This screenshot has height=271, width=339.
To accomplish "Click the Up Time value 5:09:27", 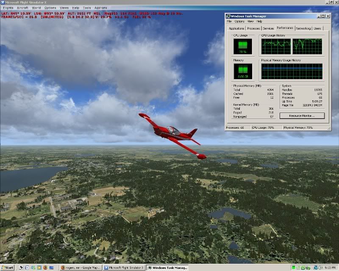I will click(317, 101).
